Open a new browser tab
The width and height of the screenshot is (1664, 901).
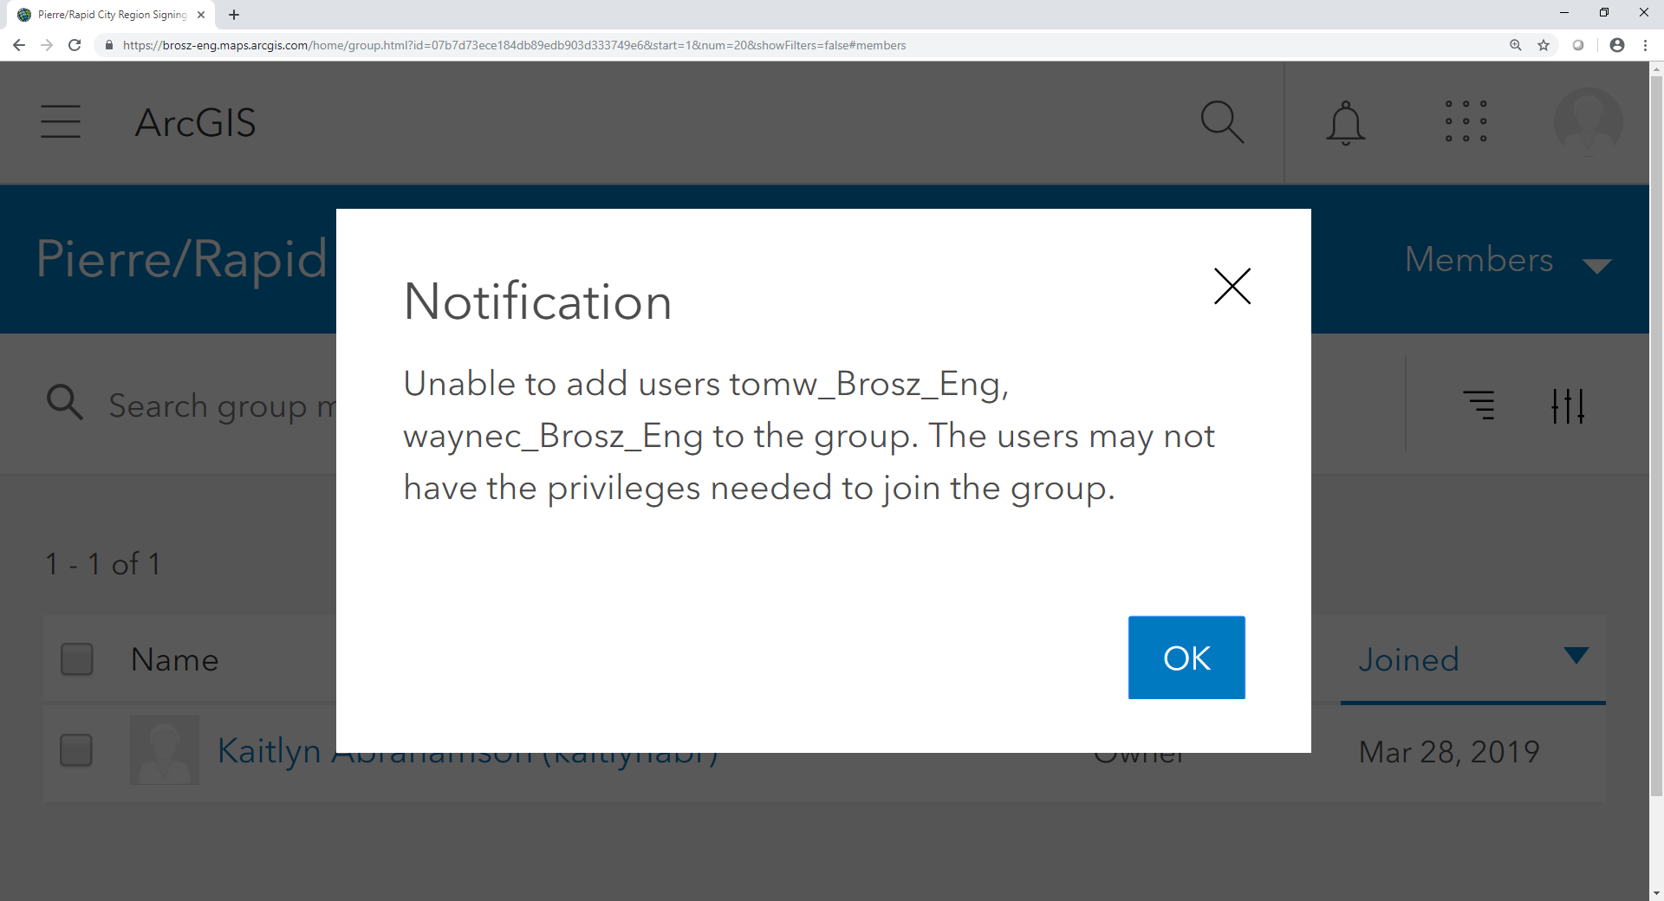click(x=234, y=15)
